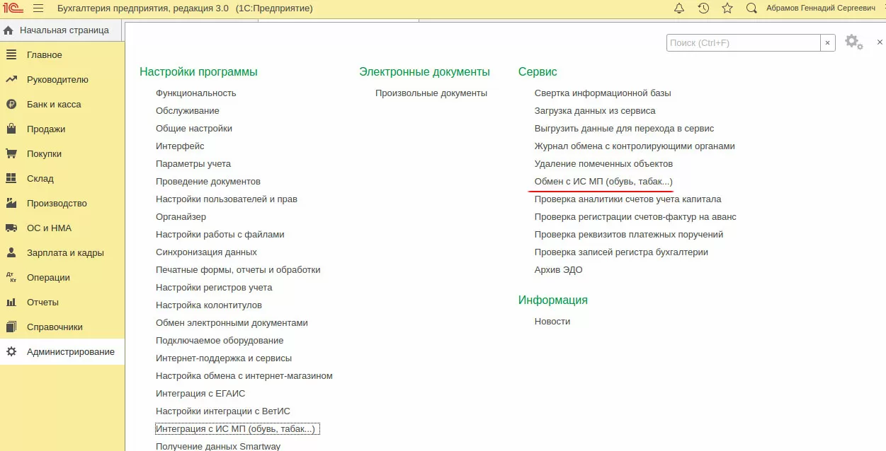Open Удаление помеченных объектов link
The image size is (886, 451).
click(x=603, y=164)
